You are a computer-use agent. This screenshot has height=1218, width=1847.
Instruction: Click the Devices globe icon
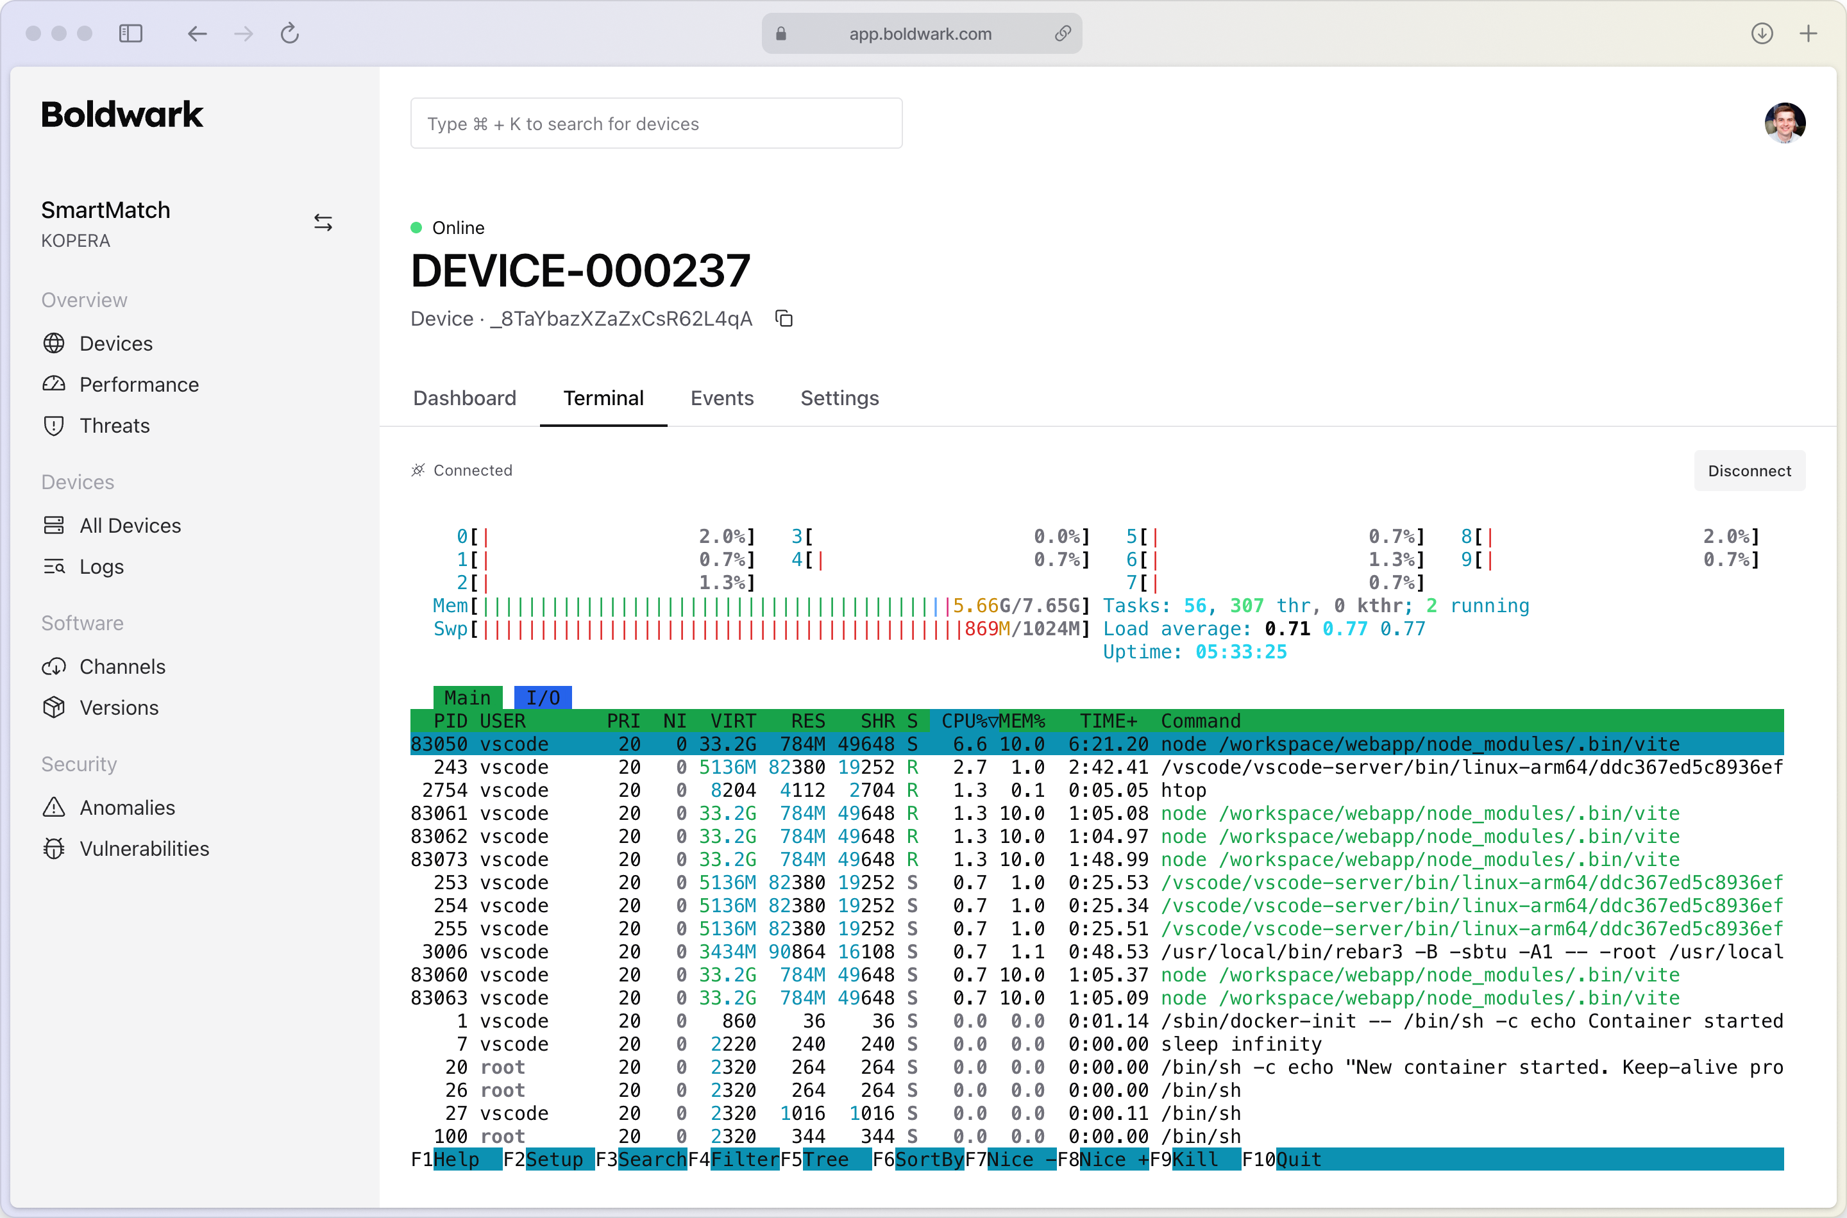pyautogui.click(x=54, y=344)
